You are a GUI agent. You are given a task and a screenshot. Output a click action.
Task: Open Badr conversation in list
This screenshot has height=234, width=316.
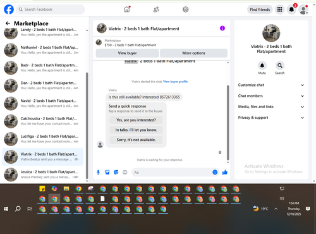pos(42,68)
